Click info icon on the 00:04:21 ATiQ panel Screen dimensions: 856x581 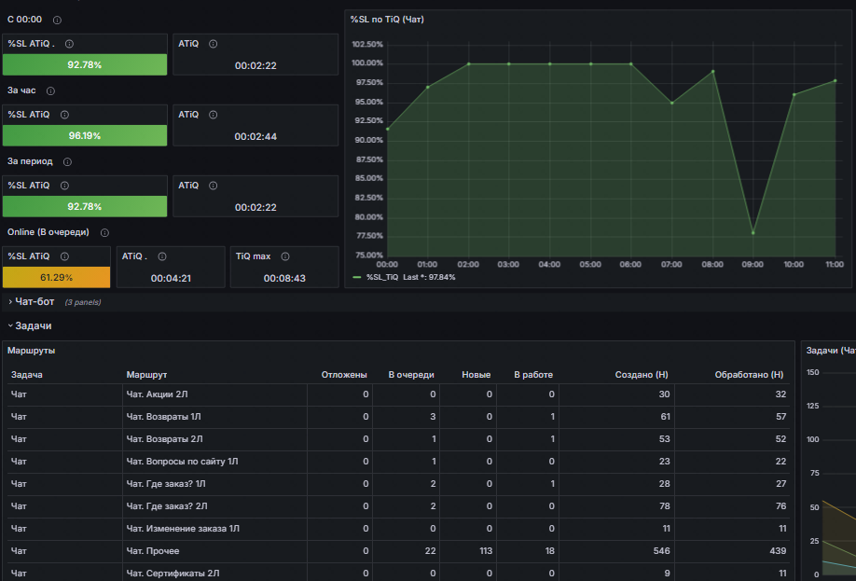pos(162,256)
